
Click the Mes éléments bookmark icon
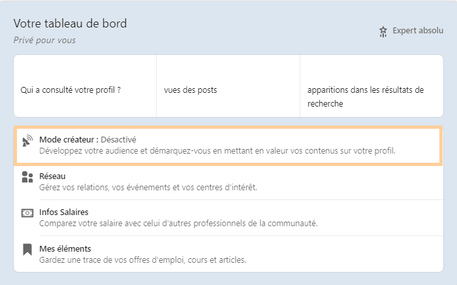27,249
